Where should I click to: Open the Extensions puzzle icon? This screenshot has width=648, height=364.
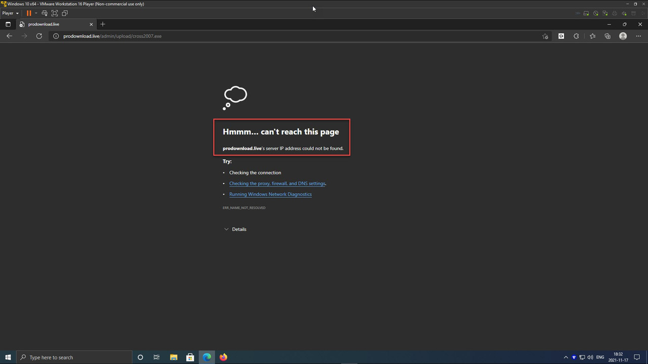click(576, 36)
